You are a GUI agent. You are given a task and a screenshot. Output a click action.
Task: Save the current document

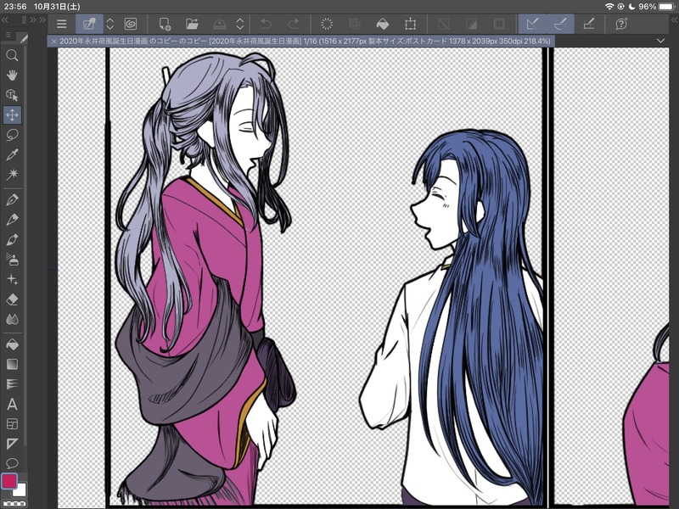(x=220, y=24)
